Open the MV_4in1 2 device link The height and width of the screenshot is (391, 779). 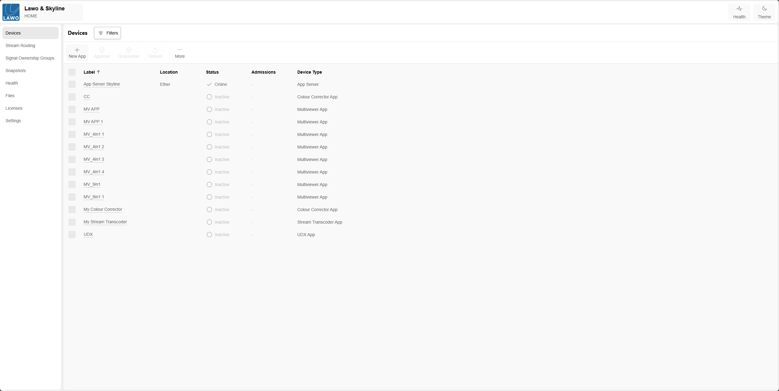[94, 147]
